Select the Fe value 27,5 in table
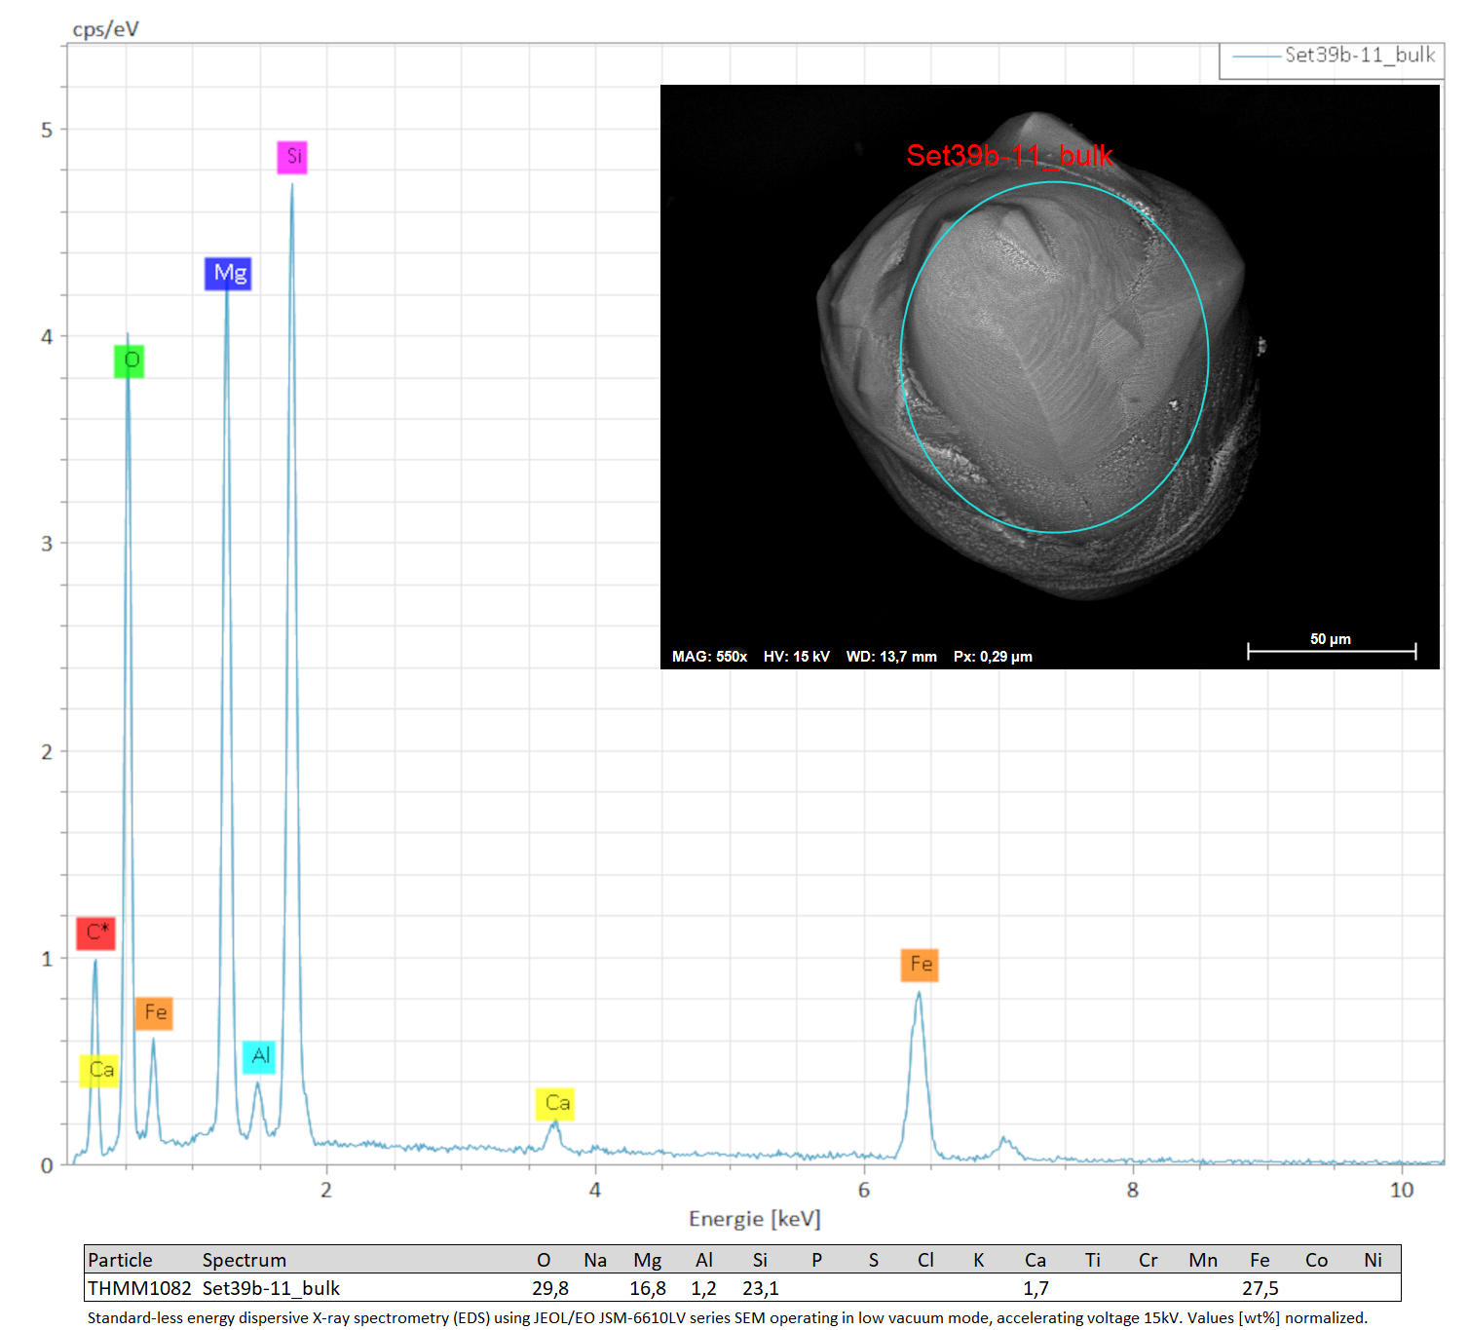Viewport: 1468px width, 1330px height. [x=1260, y=1288]
